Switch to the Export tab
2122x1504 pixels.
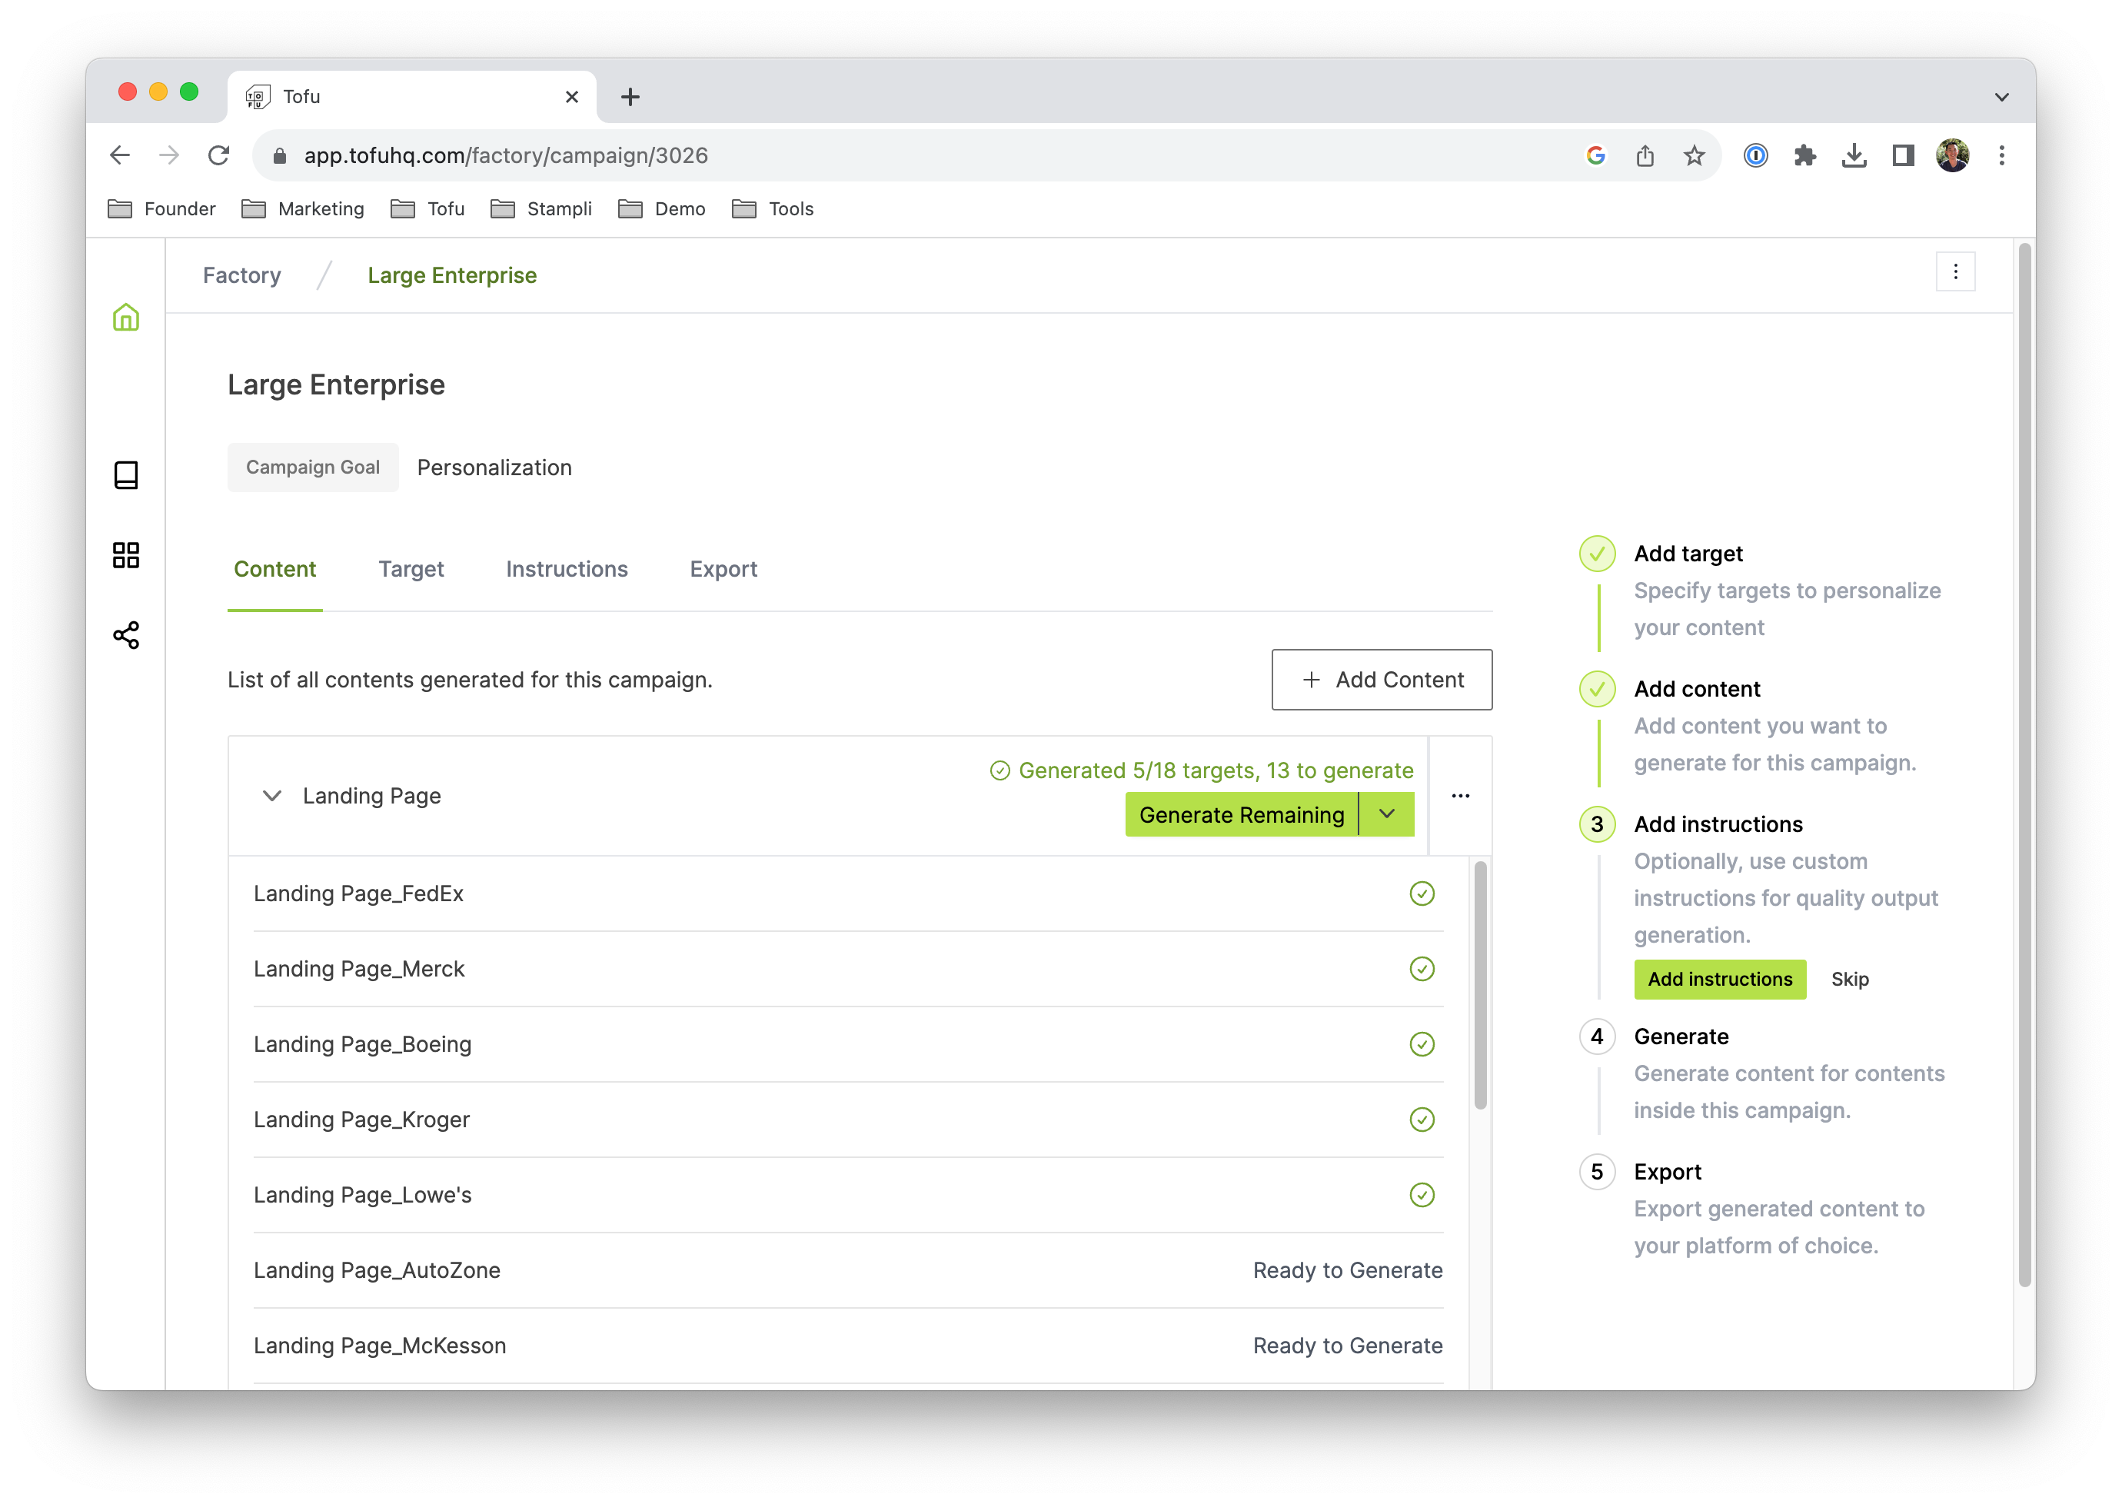point(722,569)
